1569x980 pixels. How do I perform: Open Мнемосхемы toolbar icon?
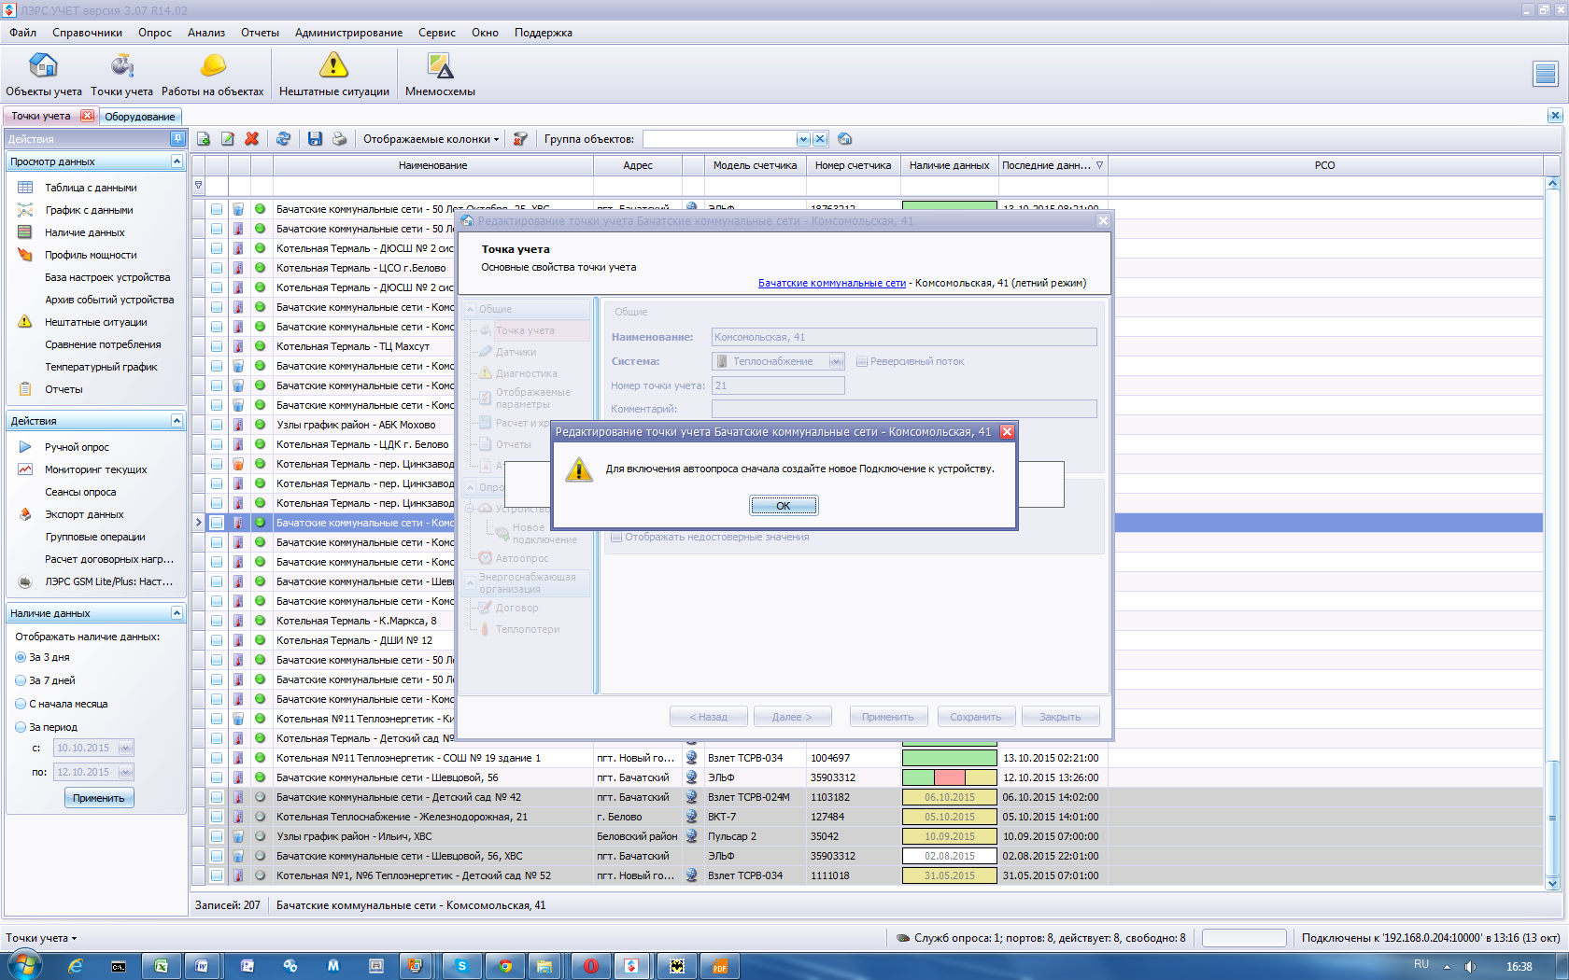pos(440,75)
